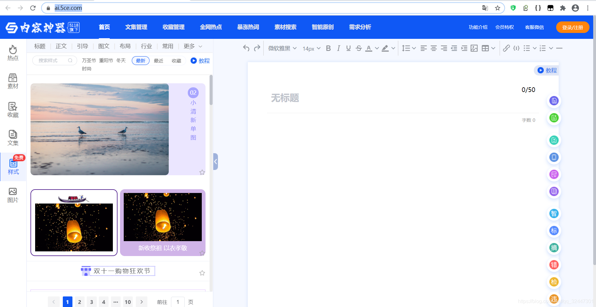Select the beach seagull image style thumbnail
This screenshot has height=307, width=596.
pyautogui.click(x=100, y=129)
